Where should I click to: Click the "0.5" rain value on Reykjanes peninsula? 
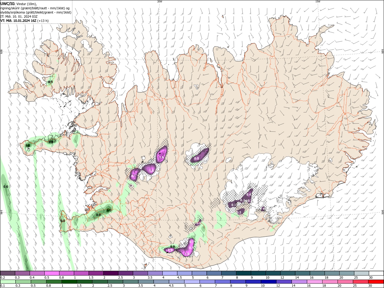click(63, 221)
